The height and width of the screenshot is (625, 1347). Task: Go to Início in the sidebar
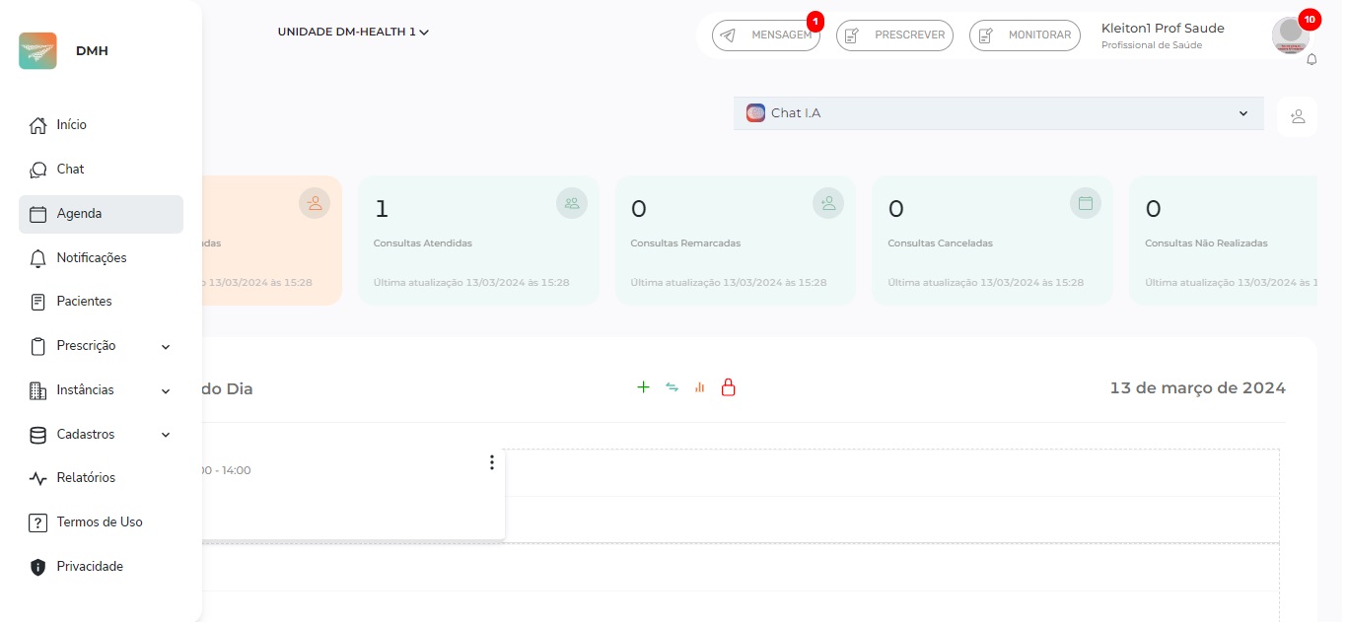pyautogui.click(x=71, y=125)
